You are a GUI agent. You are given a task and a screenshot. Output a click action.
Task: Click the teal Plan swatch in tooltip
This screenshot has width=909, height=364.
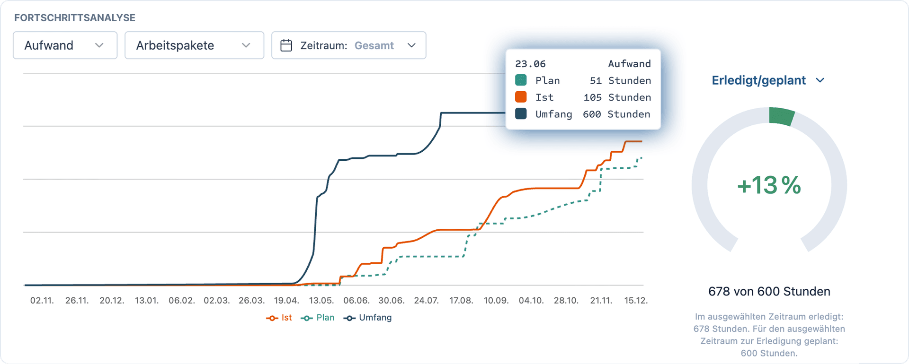coord(521,80)
